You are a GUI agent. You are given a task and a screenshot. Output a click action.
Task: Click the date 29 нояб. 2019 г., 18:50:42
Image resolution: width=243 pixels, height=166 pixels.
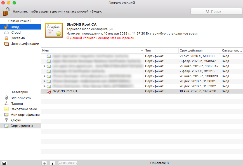(x=199, y=66)
